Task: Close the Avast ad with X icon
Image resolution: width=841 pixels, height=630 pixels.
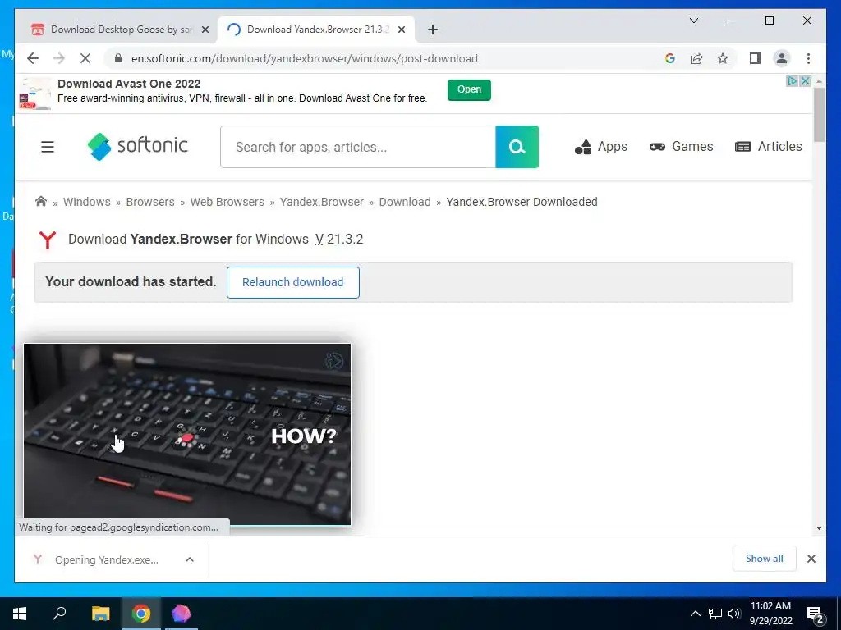Action: click(805, 81)
